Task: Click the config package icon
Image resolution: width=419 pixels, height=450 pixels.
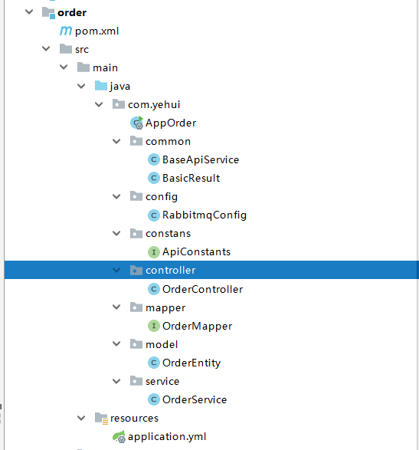Action: [136, 196]
